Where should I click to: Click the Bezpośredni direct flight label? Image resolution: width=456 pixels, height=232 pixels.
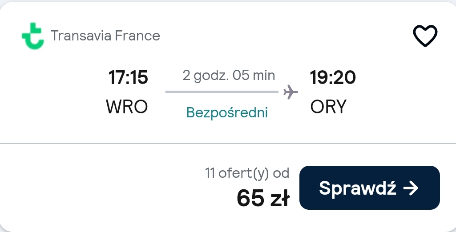pyautogui.click(x=227, y=112)
